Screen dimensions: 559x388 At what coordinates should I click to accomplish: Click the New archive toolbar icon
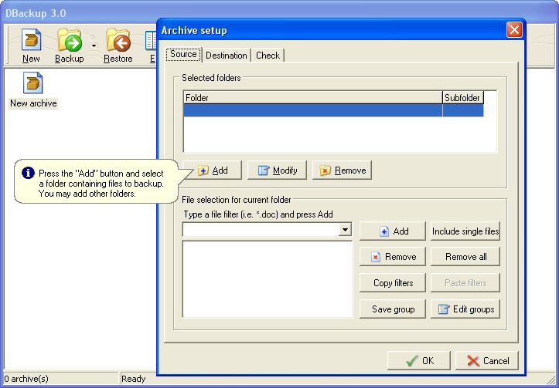point(31,46)
